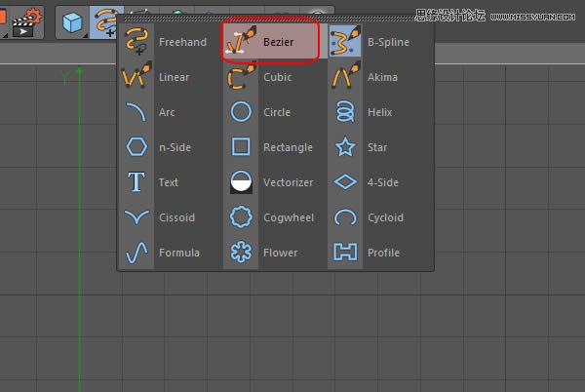Select Linear from the spline menu
The height and width of the screenshot is (392, 585).
tap(167, 77)
